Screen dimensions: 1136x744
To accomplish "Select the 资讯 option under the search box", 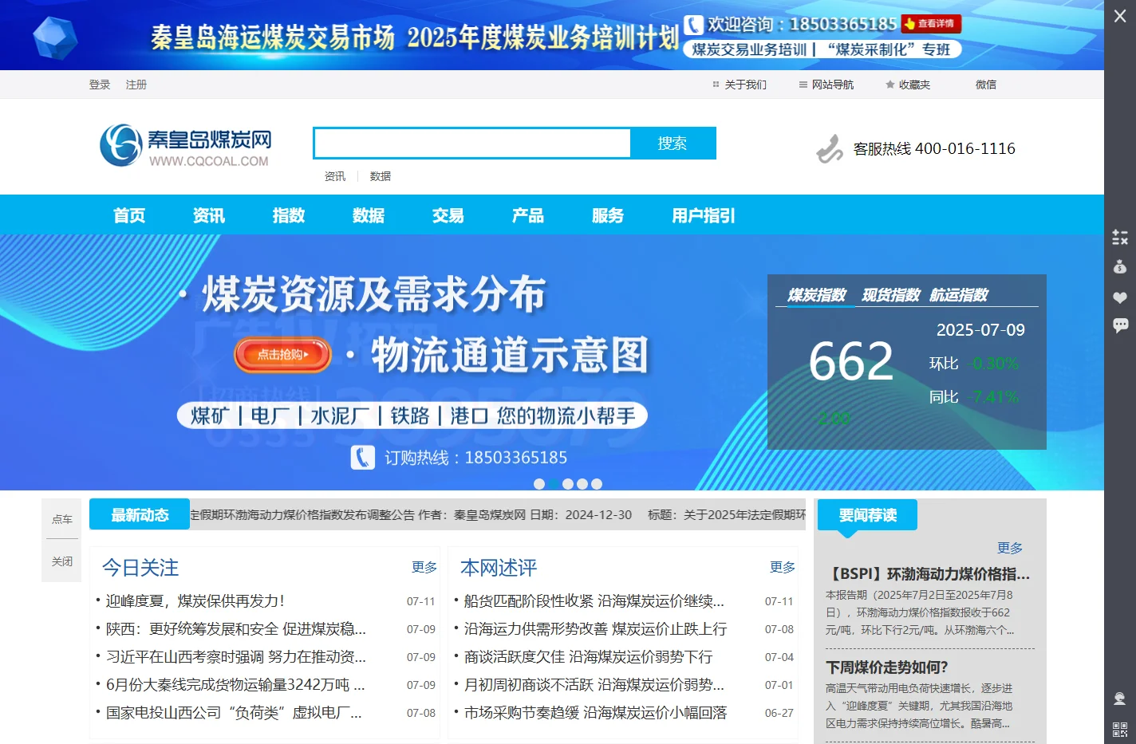I will pyautogui.click(x=335, y=176).
